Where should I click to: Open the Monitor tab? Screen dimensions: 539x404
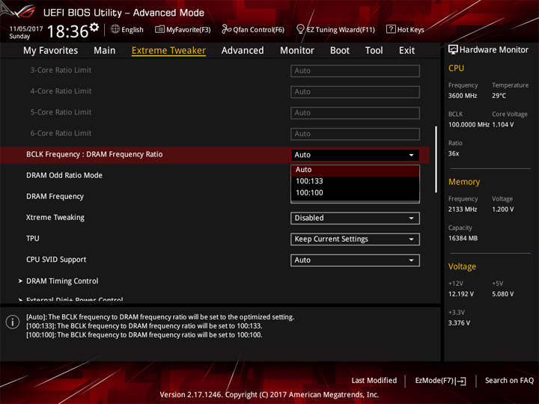point(297,51)
